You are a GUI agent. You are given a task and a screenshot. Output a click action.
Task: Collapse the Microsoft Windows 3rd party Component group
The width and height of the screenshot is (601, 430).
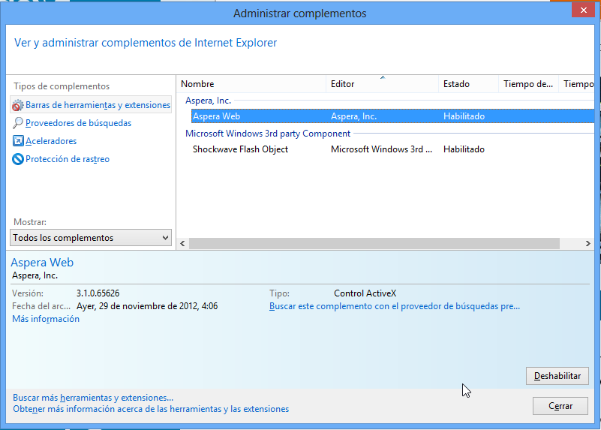[x=268, y=134]
